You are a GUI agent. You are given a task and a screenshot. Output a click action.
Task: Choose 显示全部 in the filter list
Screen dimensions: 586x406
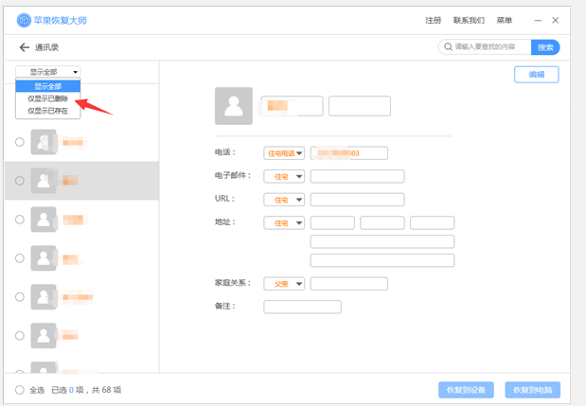click(x=48, y=86)
